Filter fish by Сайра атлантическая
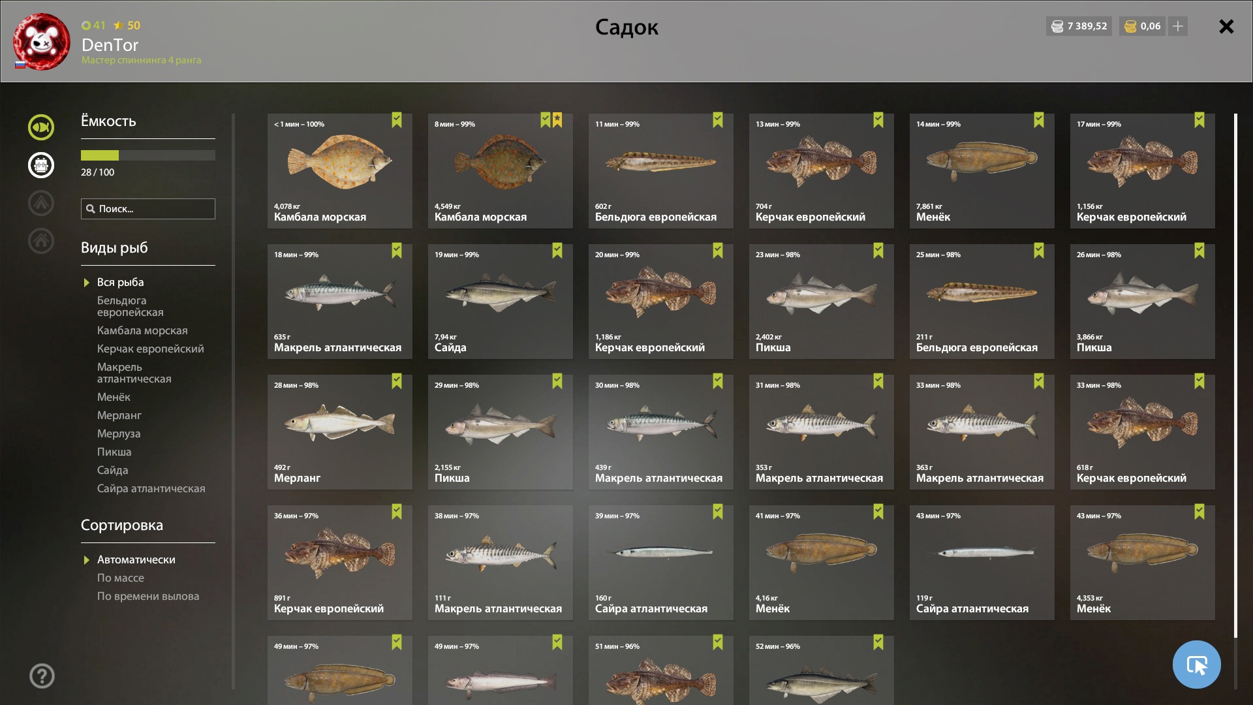Screen dimensions: 1253x705 (x=151, y=488)
